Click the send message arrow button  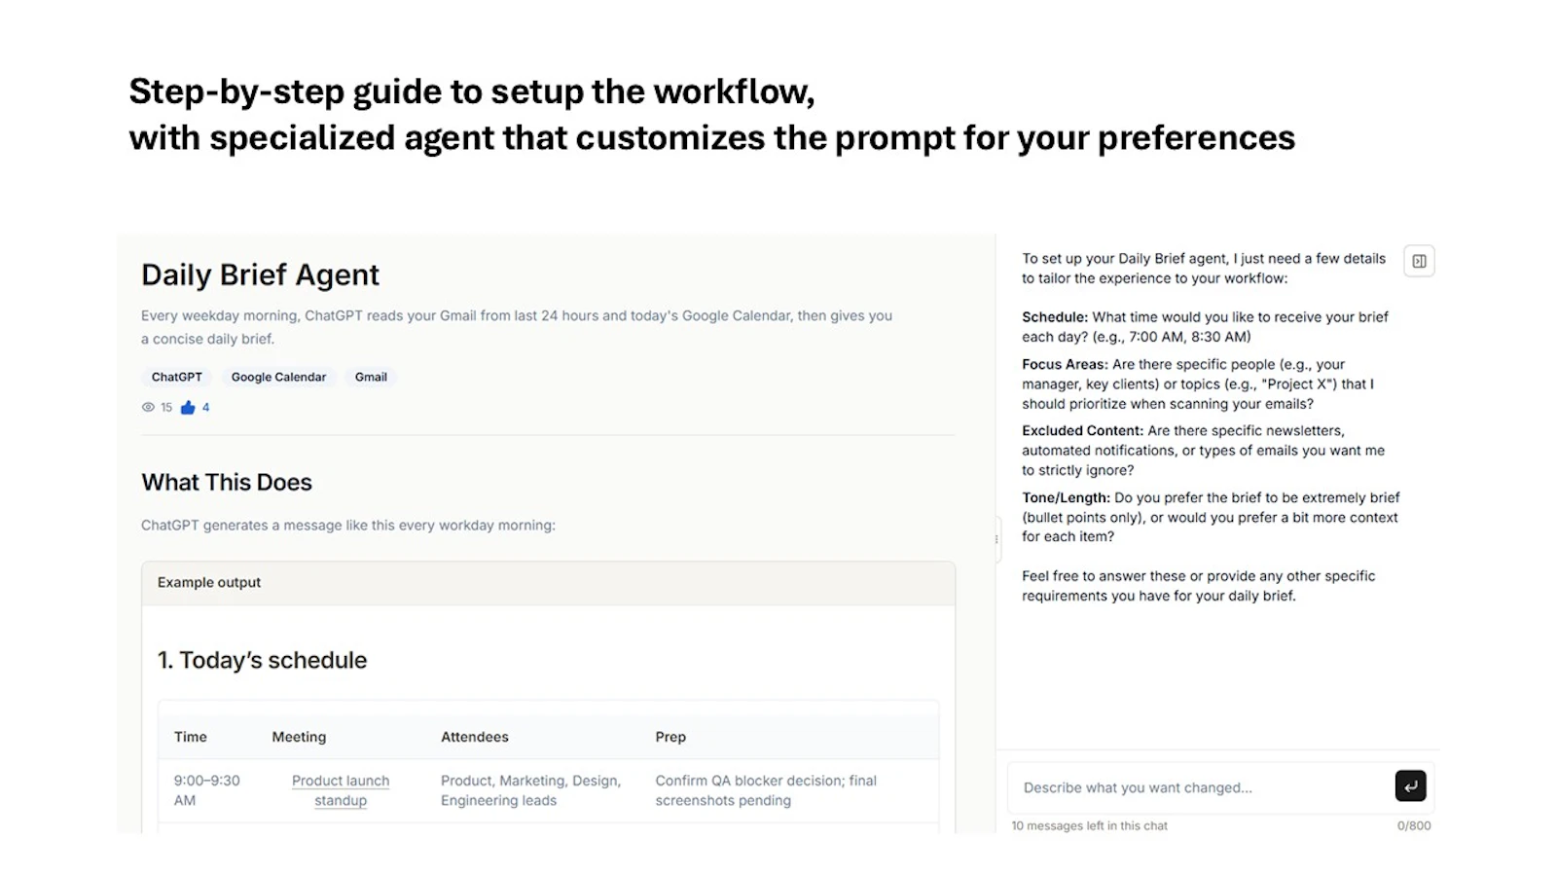pos(1410,785)
